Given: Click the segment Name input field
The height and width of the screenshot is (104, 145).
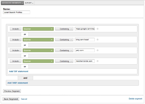Looking at the screenshot, I should pyautogui.click(x=17, y=12).
